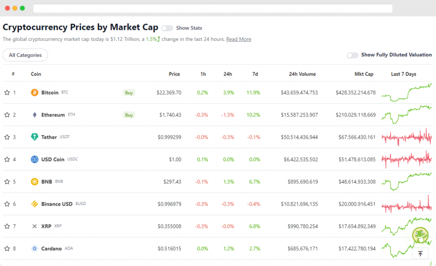
Task: Click Binance USD volume $10,821,696,135
Action: point(299,204)
